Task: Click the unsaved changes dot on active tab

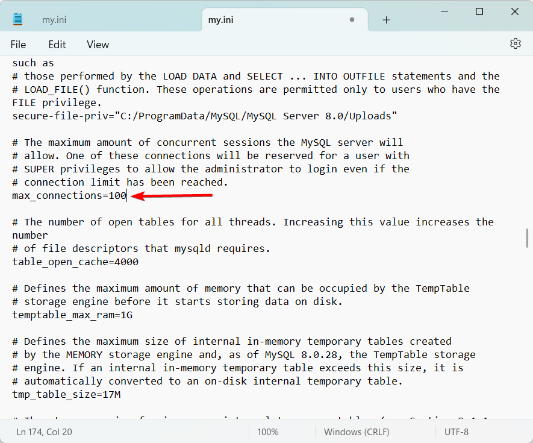Action: (x=352, y=20)
